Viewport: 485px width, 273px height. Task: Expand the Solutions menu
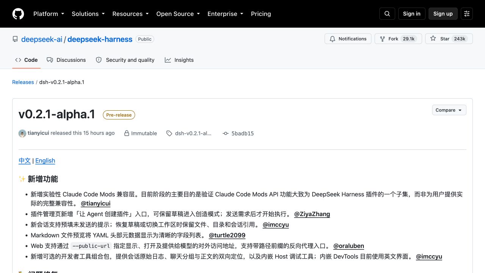pyautogui.click(x=88, y=14)
